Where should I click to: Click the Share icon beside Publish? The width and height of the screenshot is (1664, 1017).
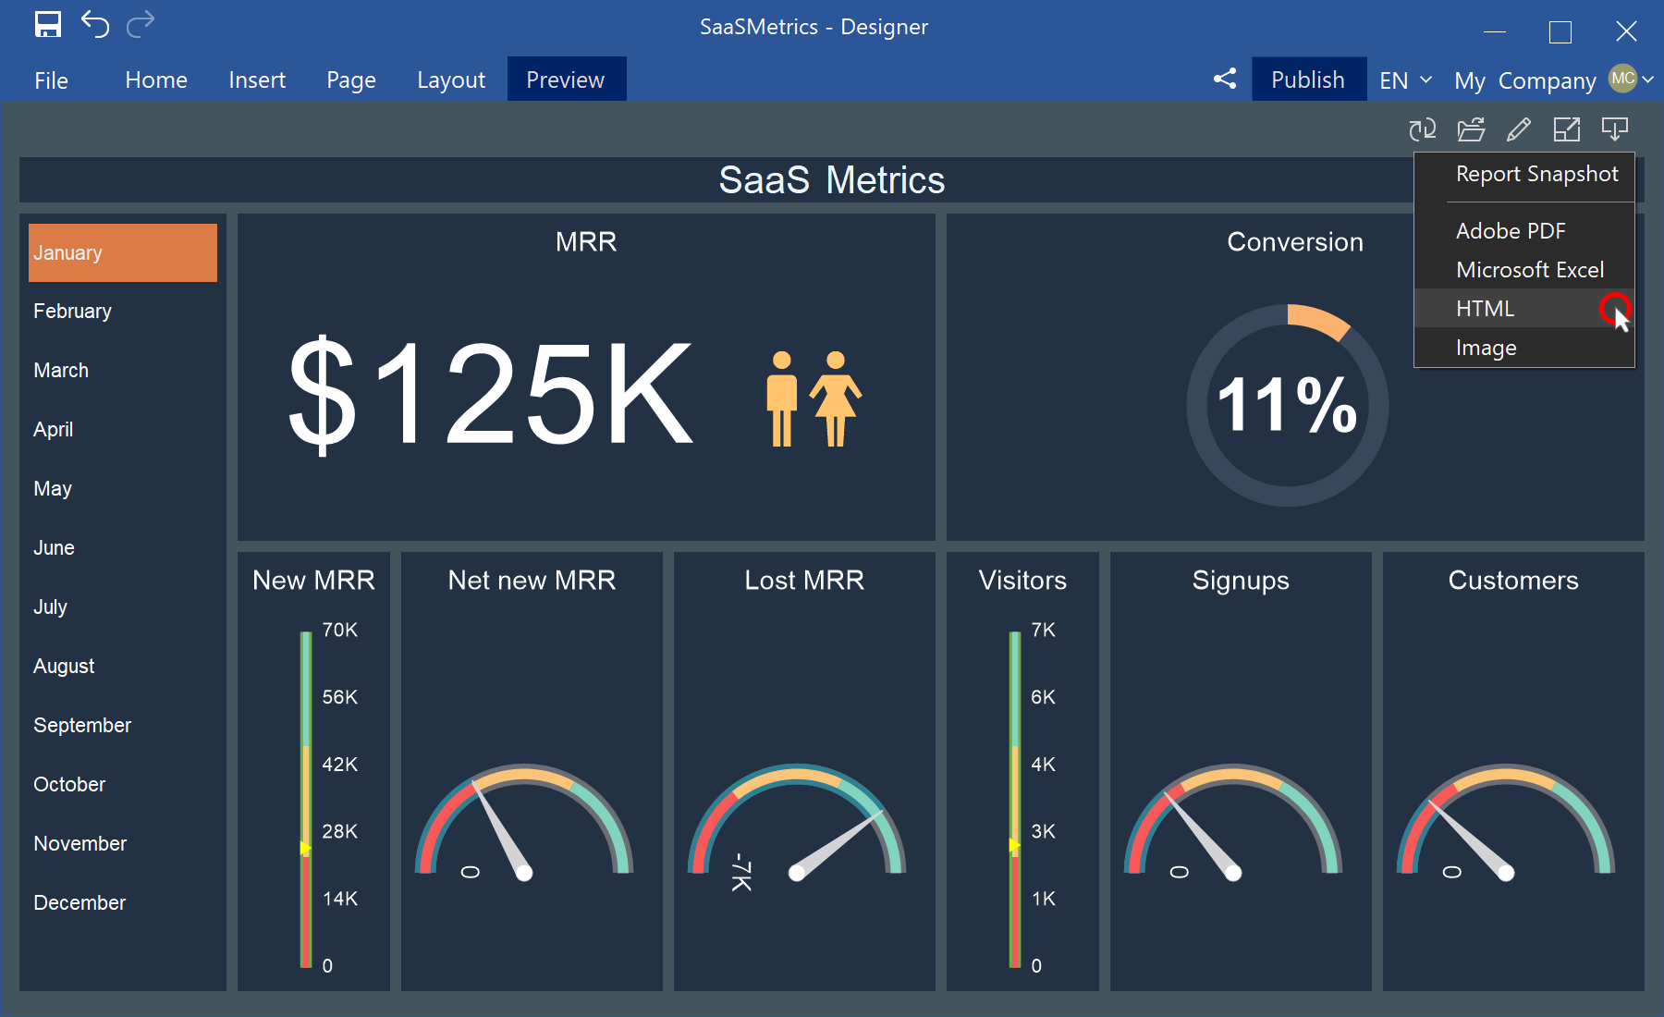click(x=1225, y=79)
